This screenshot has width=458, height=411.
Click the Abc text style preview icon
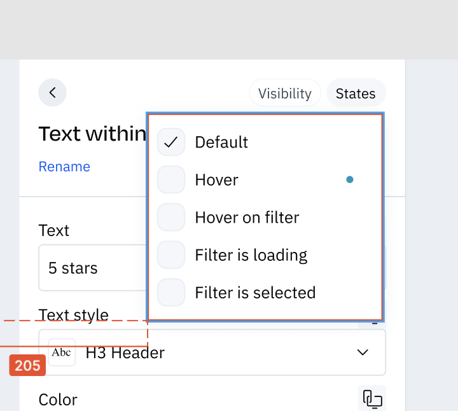tap(62, 352)
